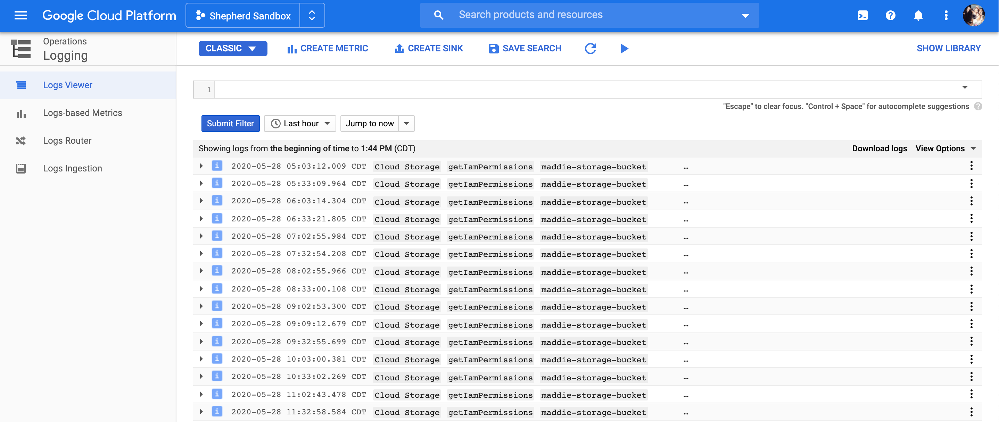Open the Help question mark icon
This screenshot has width=999, height=422.
click(x=890, y=16)
